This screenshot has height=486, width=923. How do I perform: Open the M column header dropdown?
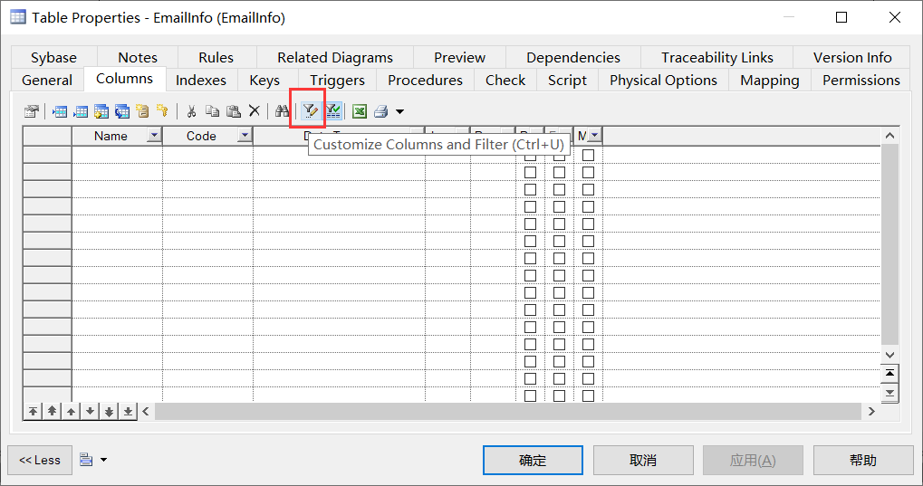(x=594, y=136)
